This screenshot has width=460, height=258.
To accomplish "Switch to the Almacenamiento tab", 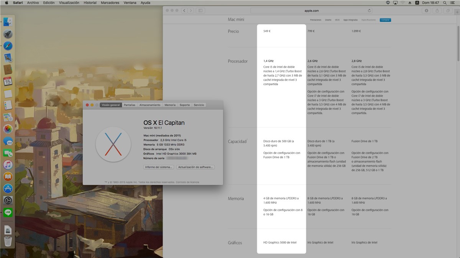I will (150, 105).
